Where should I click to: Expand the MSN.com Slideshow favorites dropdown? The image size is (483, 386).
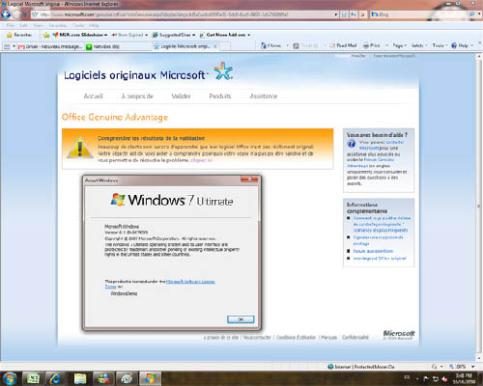80,35
